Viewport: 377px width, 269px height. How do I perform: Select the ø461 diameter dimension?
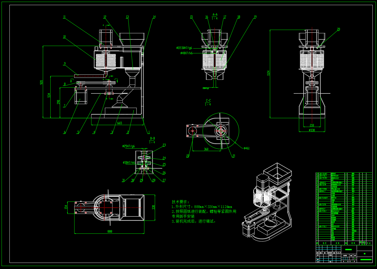point(247,148)
